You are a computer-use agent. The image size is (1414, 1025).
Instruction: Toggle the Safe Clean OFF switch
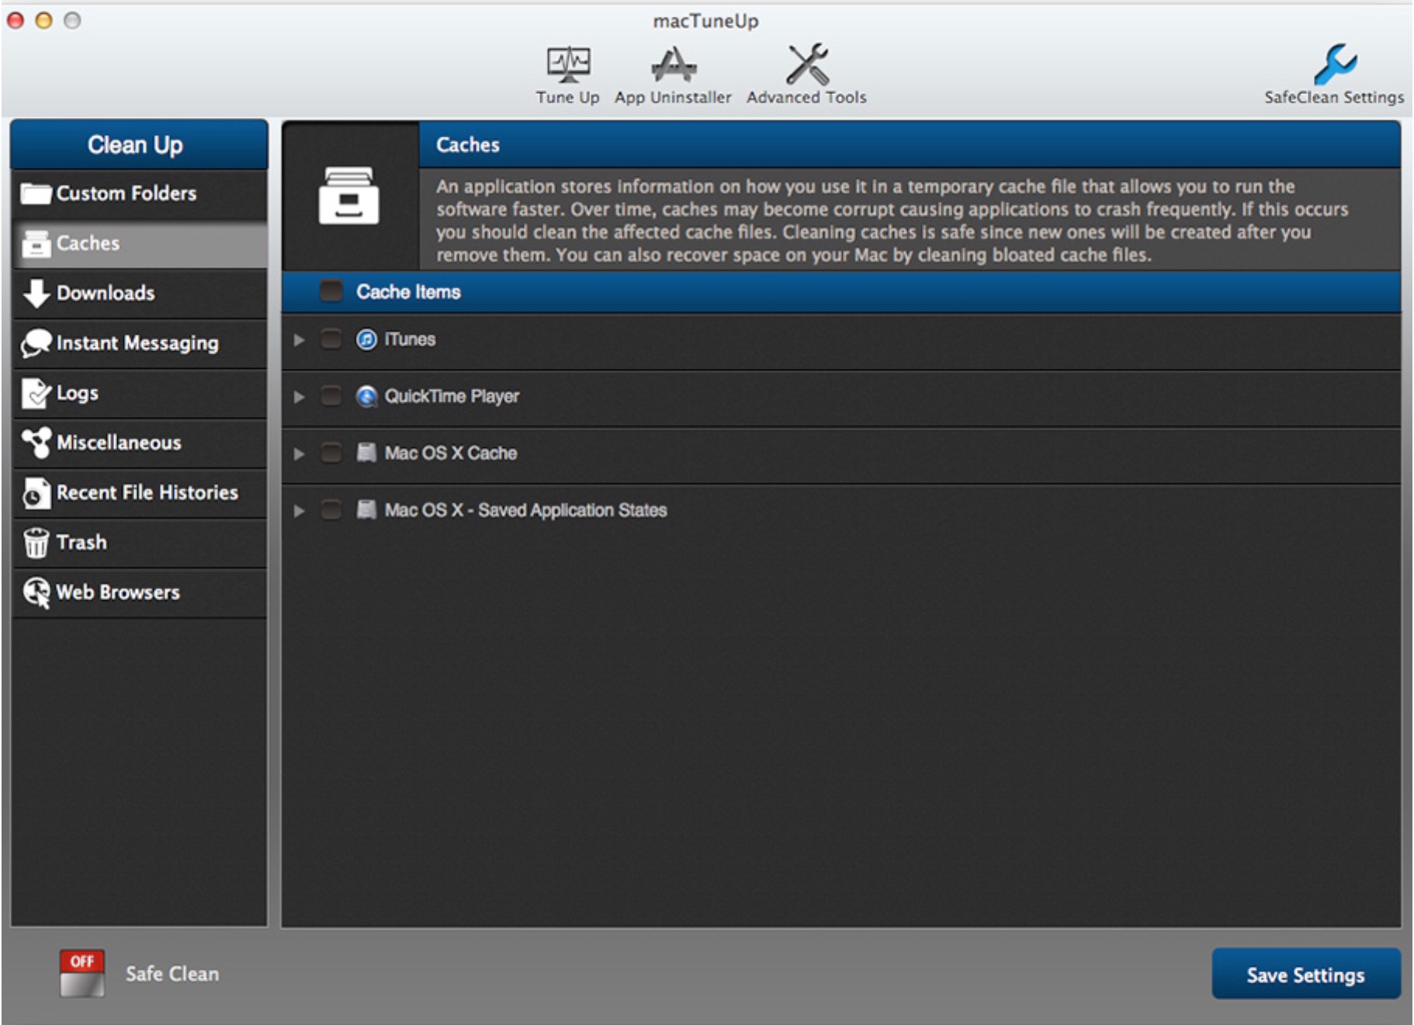[x=81, y=973]
